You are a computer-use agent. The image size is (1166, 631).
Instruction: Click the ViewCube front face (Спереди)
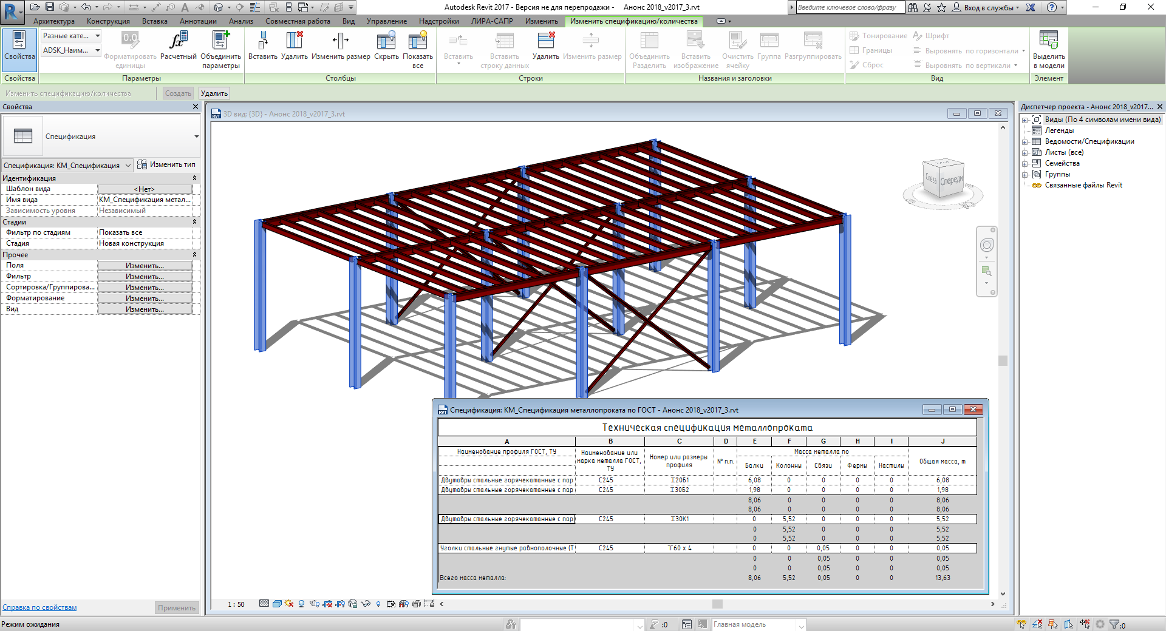point(951,181)
